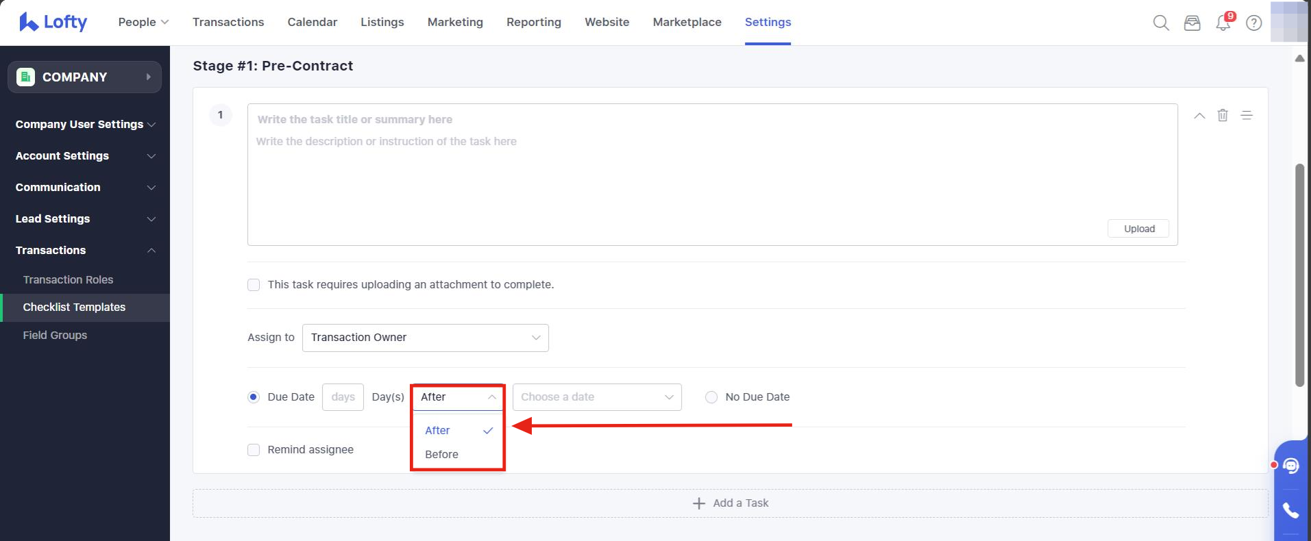Select Before in the dropdown list
The image size is (1311, 541).
click(x=442, y=454)
